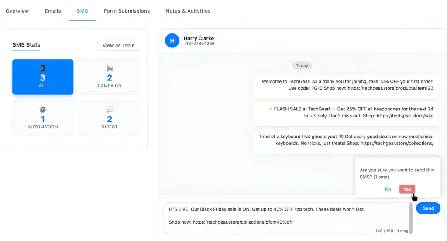Select the SMS tab
This screenshot has height=241, width=447.
[x=82, y=11]
